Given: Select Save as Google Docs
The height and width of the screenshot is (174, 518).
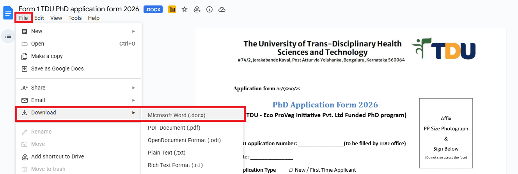Looking at the screenshot, I should click(79, 69).
